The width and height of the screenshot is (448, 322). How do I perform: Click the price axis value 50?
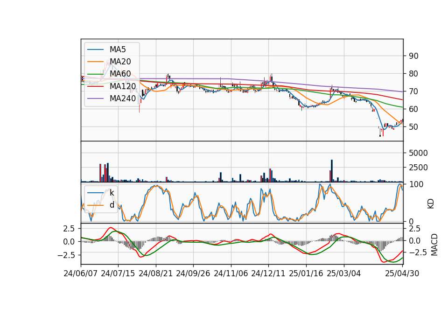[413, 127]
